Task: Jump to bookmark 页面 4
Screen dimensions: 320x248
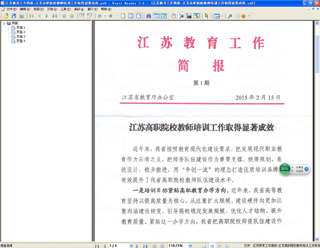Action: pos(20,41)
